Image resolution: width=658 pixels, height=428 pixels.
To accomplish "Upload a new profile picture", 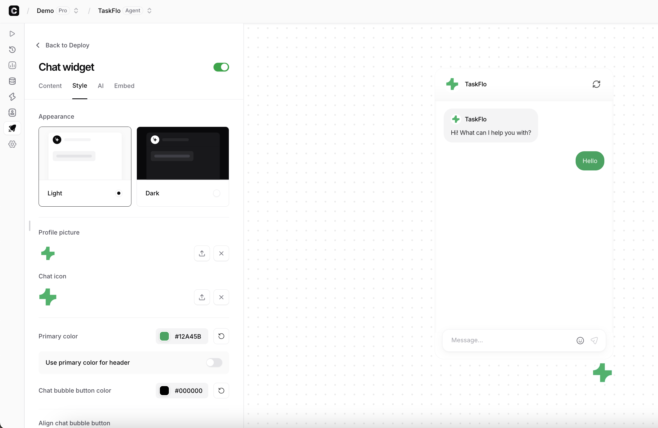I will (x=202, y=253).
